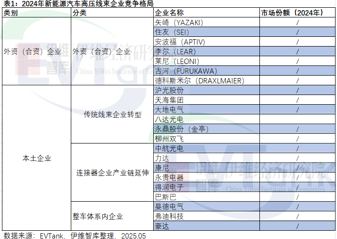Viewport: 337px width, 239px height.
Task: Select the 得润电子 cell
Action: pyautogui.click(x=169, y=187)
